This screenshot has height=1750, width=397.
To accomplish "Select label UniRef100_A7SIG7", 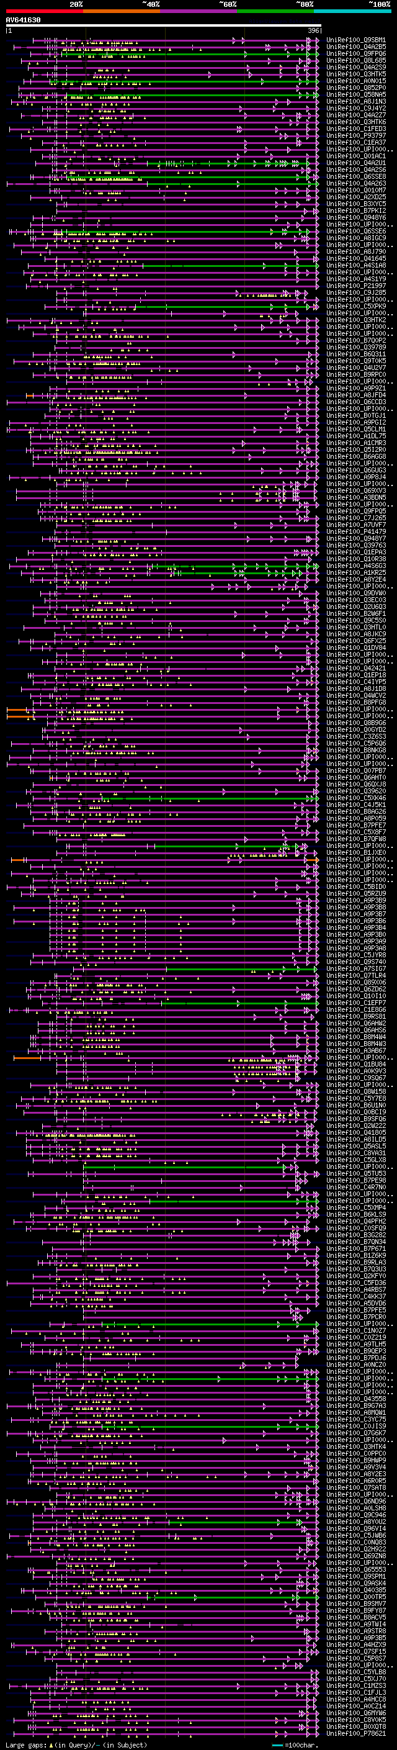I will click(x=356, y=969).
